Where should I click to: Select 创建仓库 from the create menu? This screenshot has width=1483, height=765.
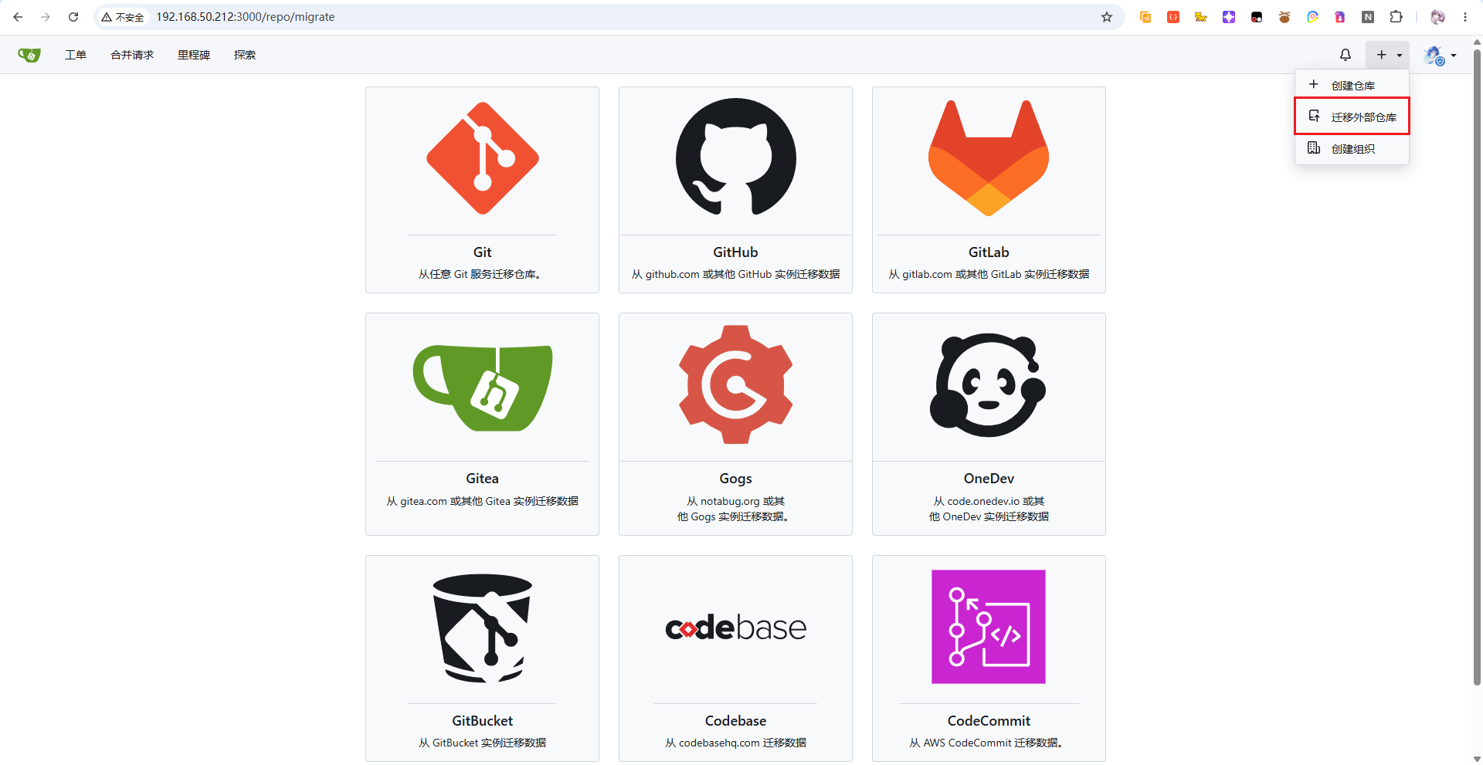coord(1352,86)
